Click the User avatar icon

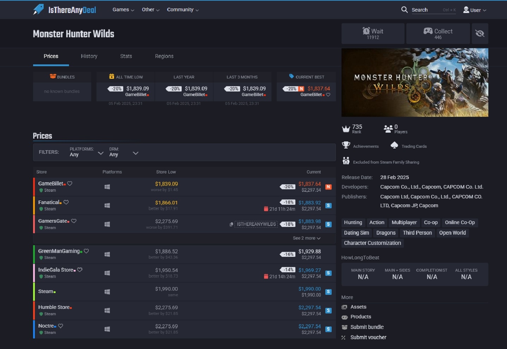[x=466, y=9]
